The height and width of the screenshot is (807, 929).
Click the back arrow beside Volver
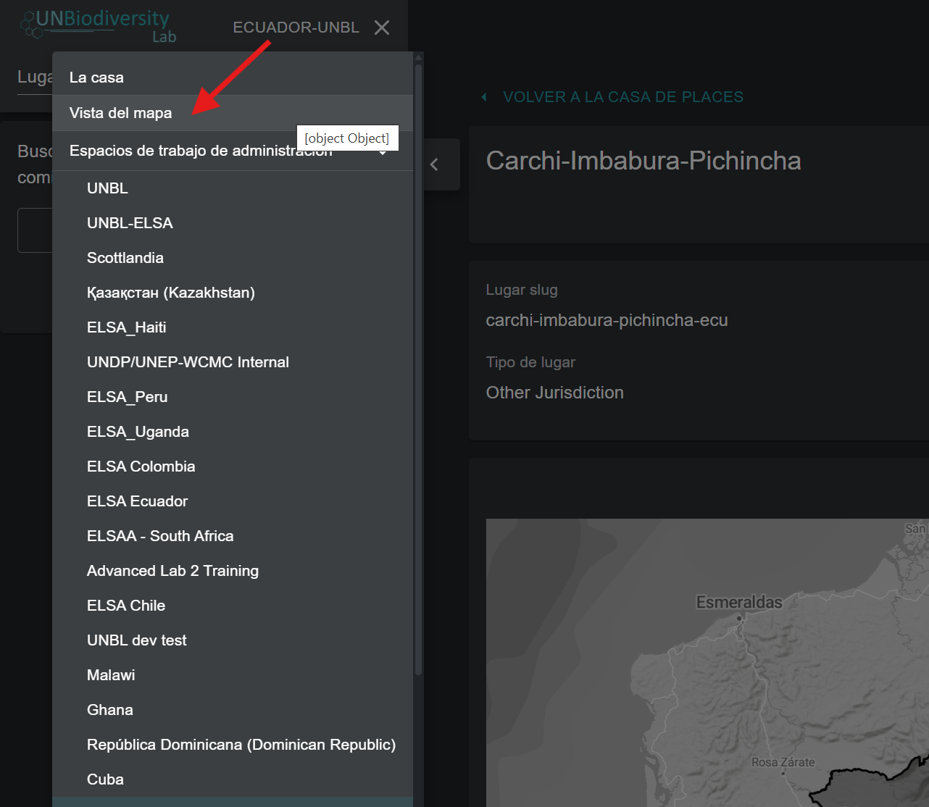[x=484, y=97]
